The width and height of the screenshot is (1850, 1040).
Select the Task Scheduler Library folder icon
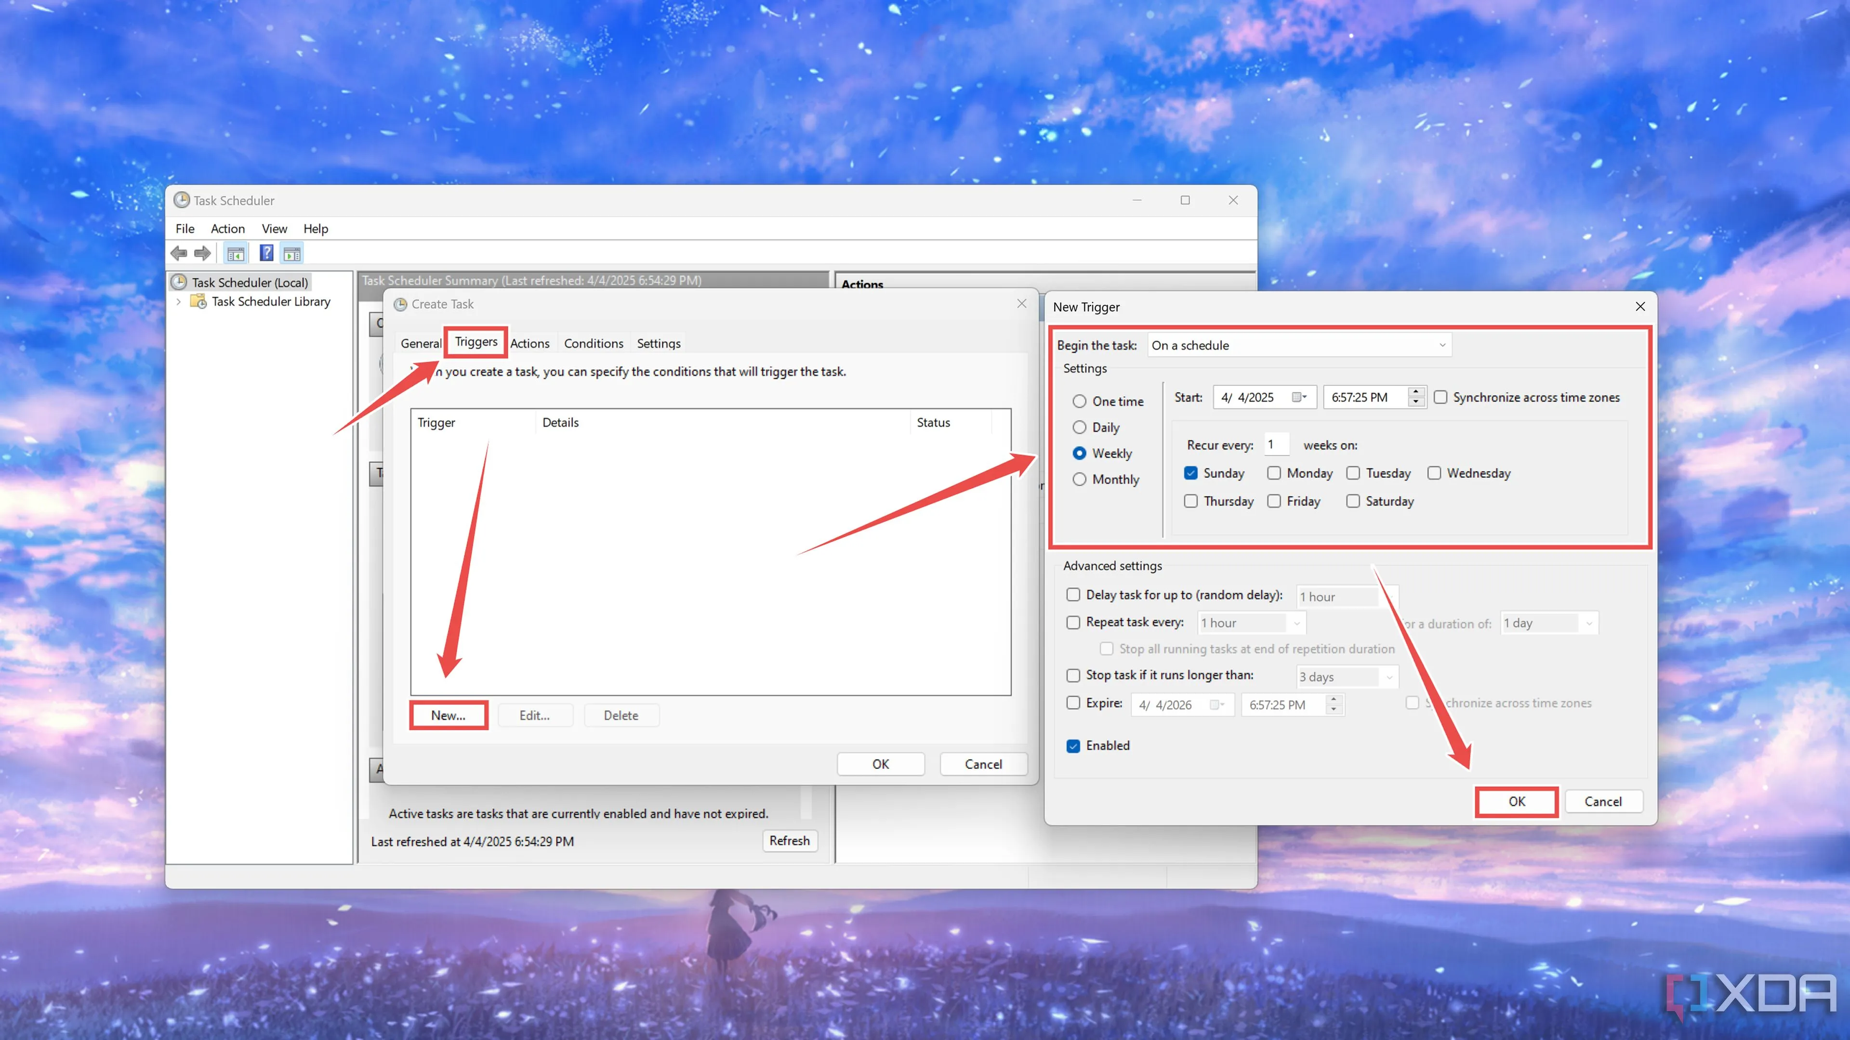[198, 301]
